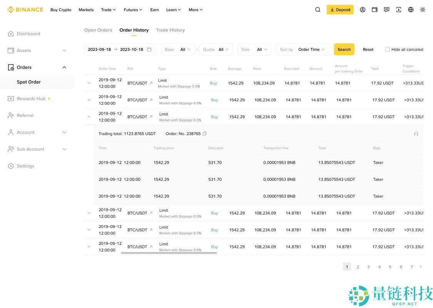Click the headset support icon
The image size is (433, 308).
pyautogui.click(x=416, y=134)
